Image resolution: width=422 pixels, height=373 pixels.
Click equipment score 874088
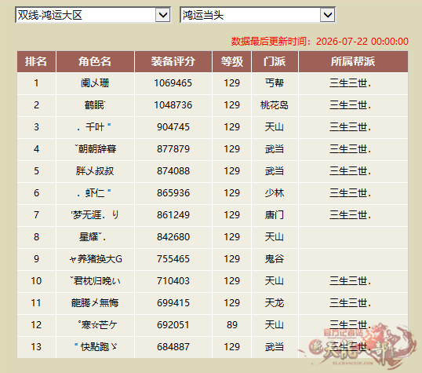(x=173, y=171)
